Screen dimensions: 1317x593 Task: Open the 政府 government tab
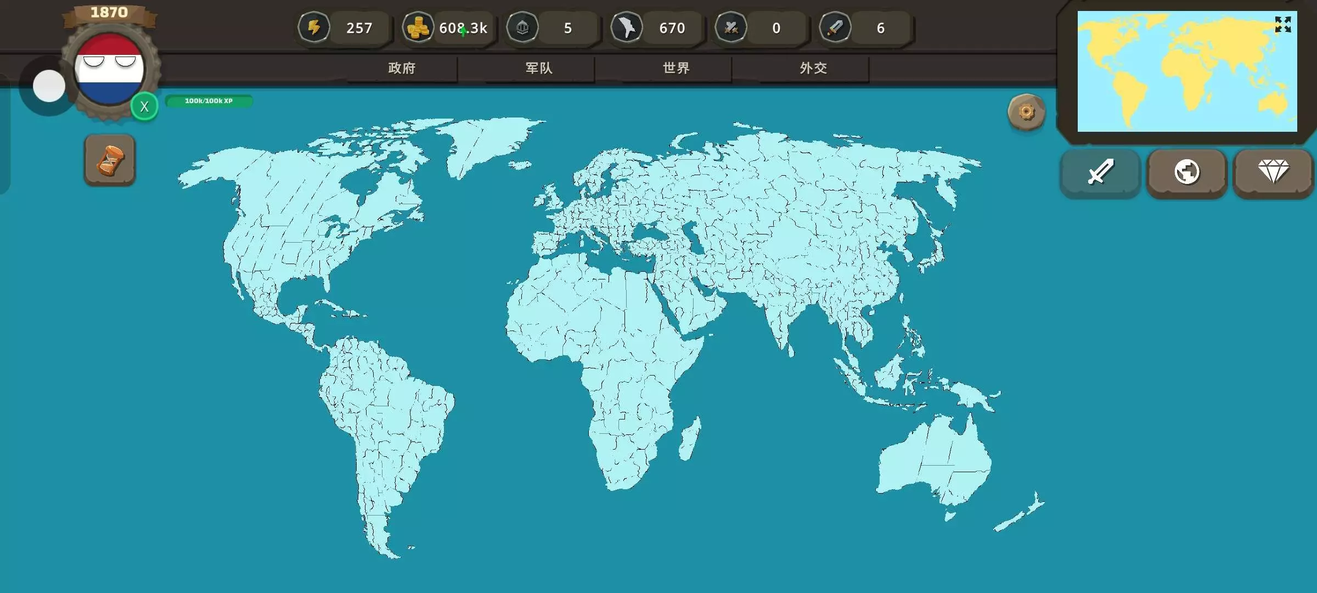[x=402, y=68]
